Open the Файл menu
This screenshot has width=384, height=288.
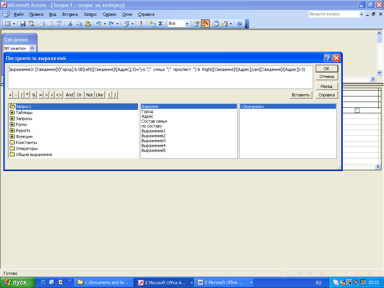(19, 14)
